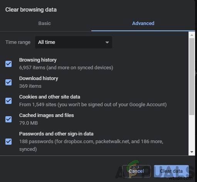The image size is (197, 182).
Task: Click the Download history label text
Action: (39, 78)
